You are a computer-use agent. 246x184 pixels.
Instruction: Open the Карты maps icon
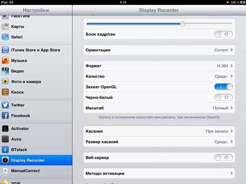coord(5,26)
